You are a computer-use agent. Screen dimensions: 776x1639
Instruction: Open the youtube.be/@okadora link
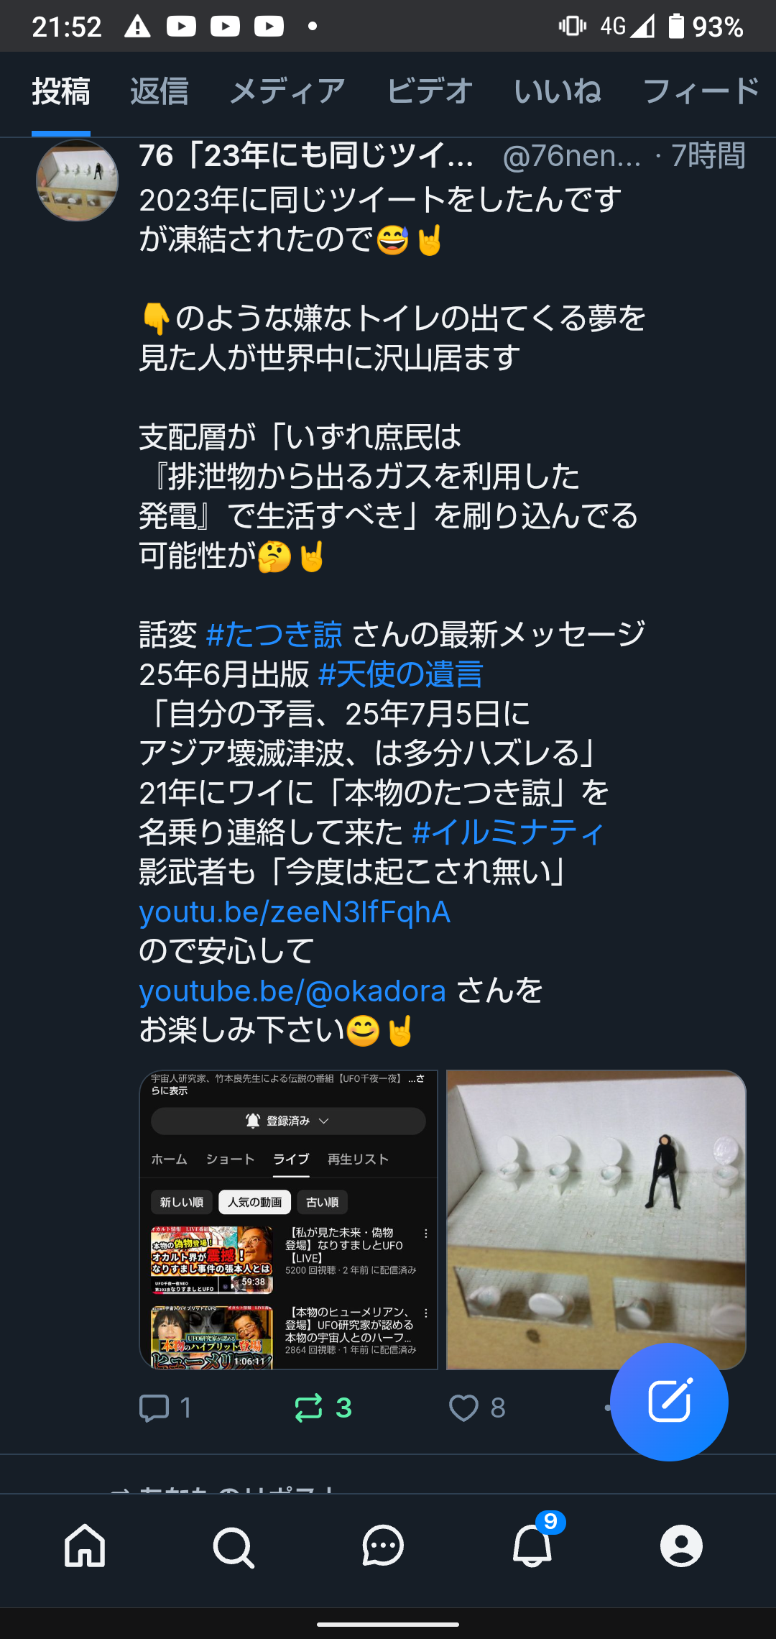[292, 991]
